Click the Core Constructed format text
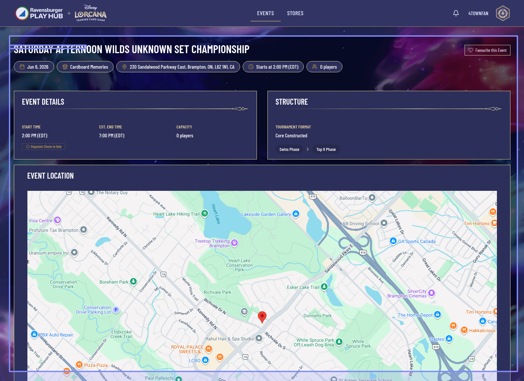Image resolution: width=524 pixels, height=381 pixels. (291, 136)
